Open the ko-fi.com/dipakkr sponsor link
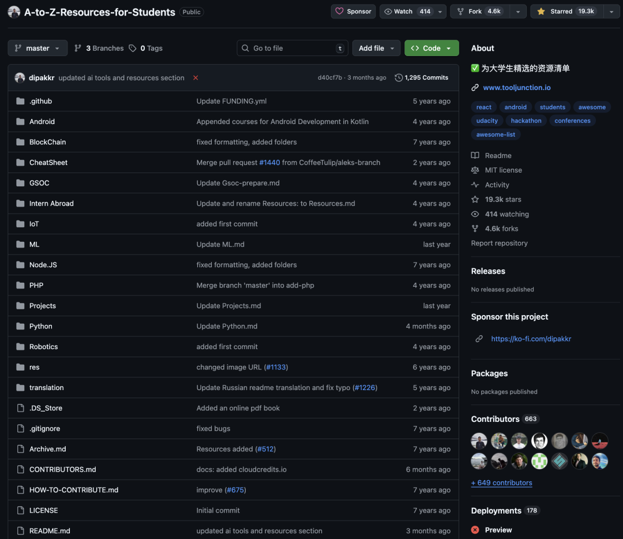 click(531, 339)
